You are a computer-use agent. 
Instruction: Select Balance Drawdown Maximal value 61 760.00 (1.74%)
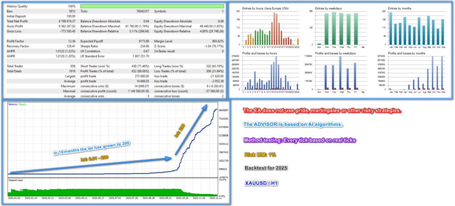(x=138, y=26)
